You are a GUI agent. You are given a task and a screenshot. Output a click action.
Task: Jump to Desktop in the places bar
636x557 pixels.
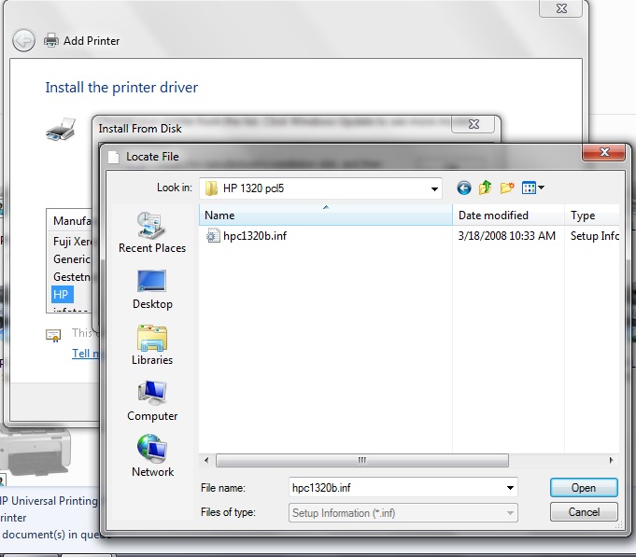152,289
